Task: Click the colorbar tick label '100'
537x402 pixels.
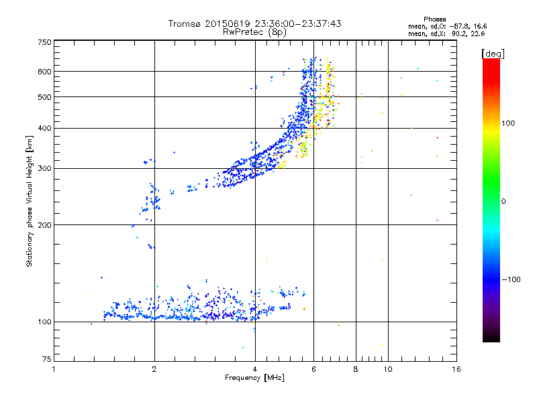Action: click(x=508, y=123)
